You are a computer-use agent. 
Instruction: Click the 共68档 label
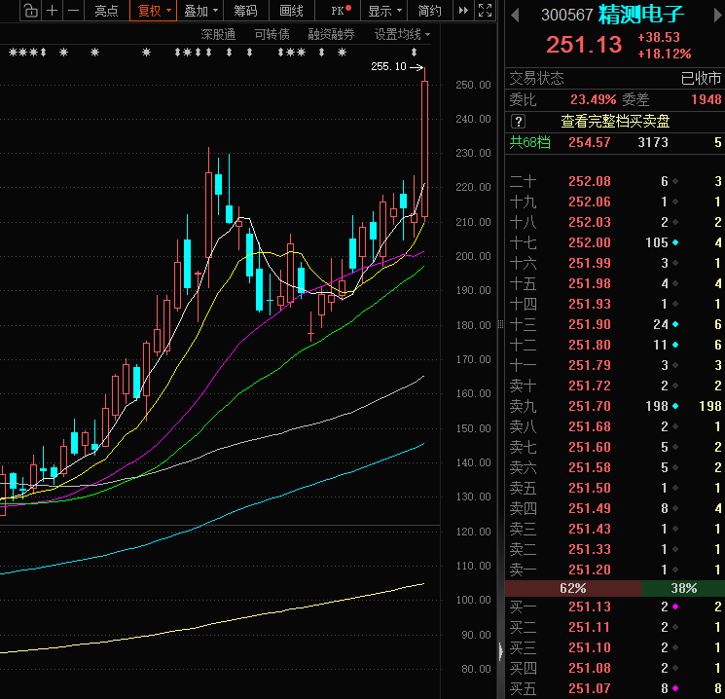click(529, 142)
